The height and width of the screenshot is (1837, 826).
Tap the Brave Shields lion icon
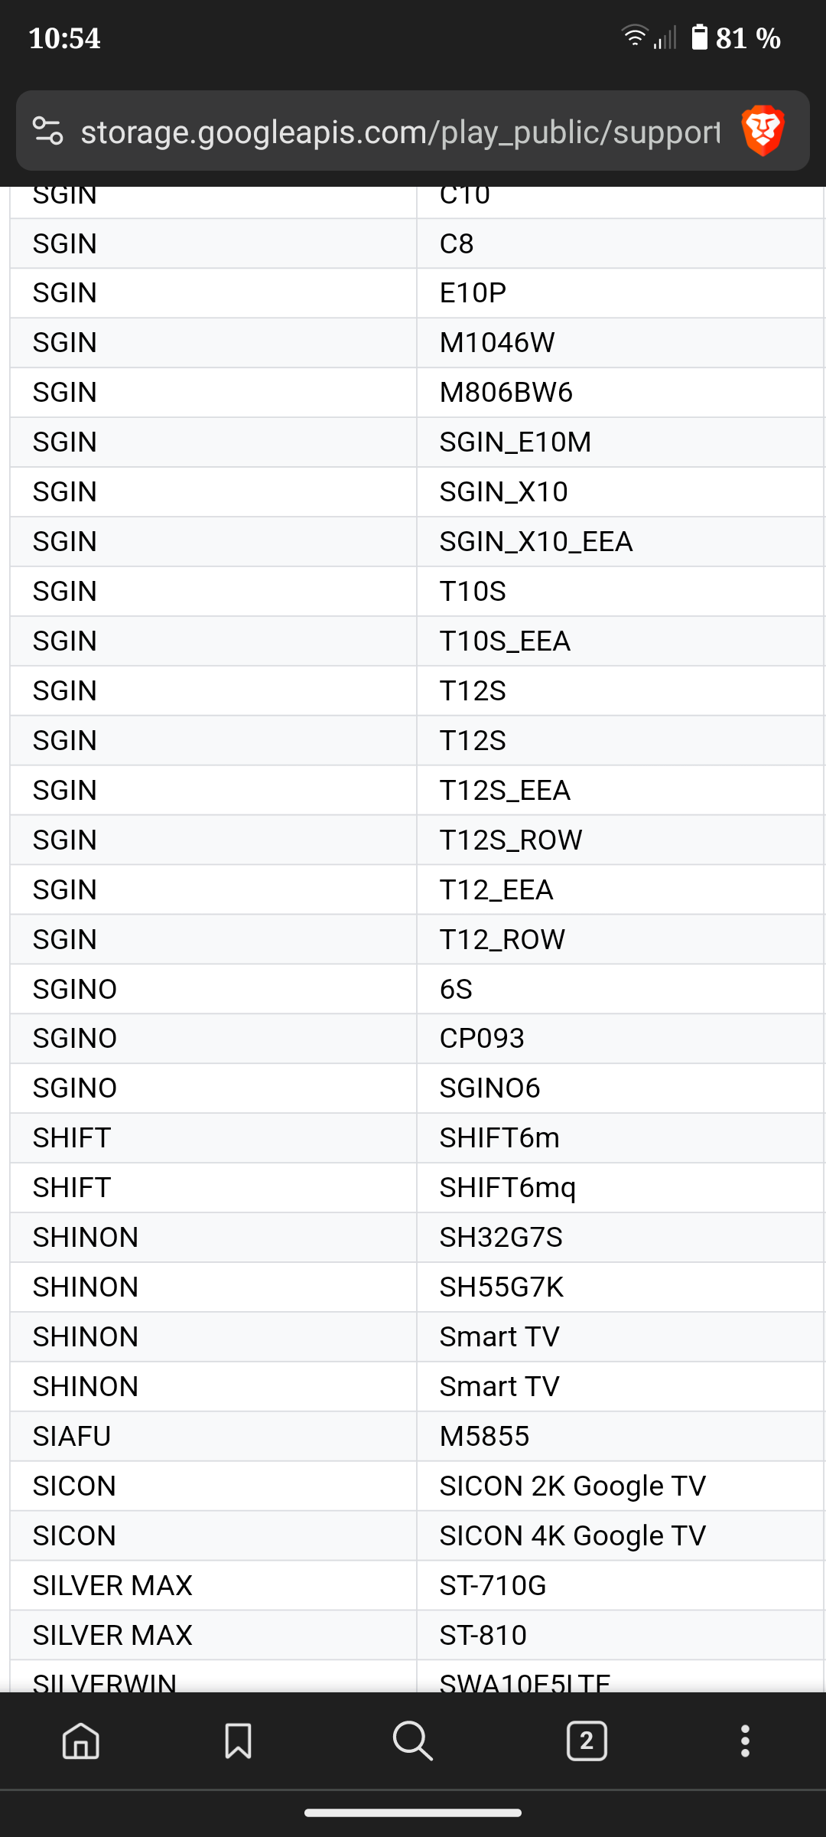coord(763,131)
